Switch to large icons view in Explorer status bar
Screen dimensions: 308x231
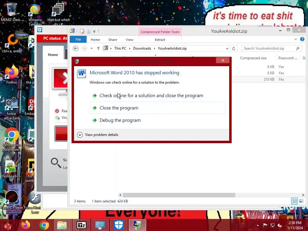301,201
